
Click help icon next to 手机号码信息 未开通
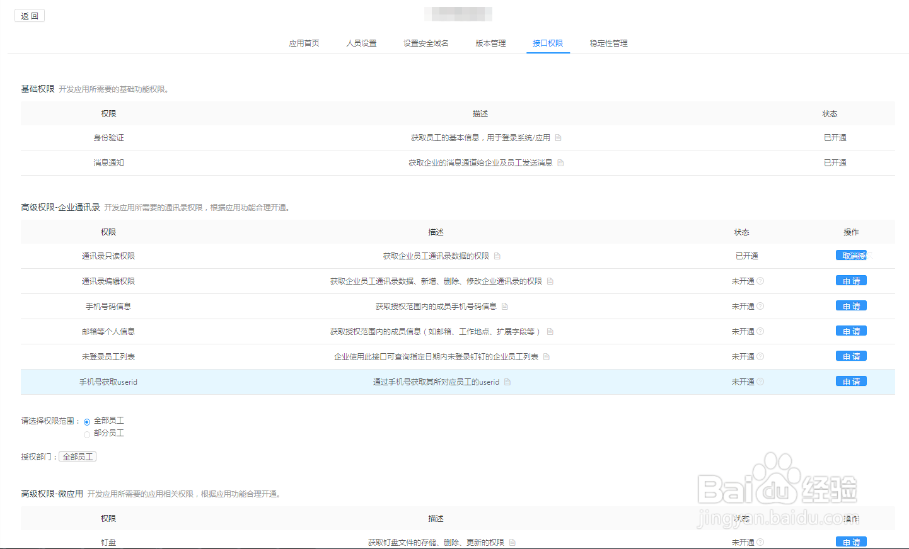pos(760,306)
